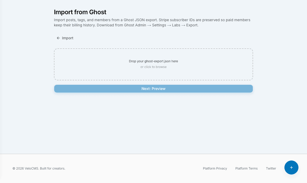Click the '© 2026 VeloCMS. Built for creators.' text
Screen dimensions: 307x183
tap(39, 168)
